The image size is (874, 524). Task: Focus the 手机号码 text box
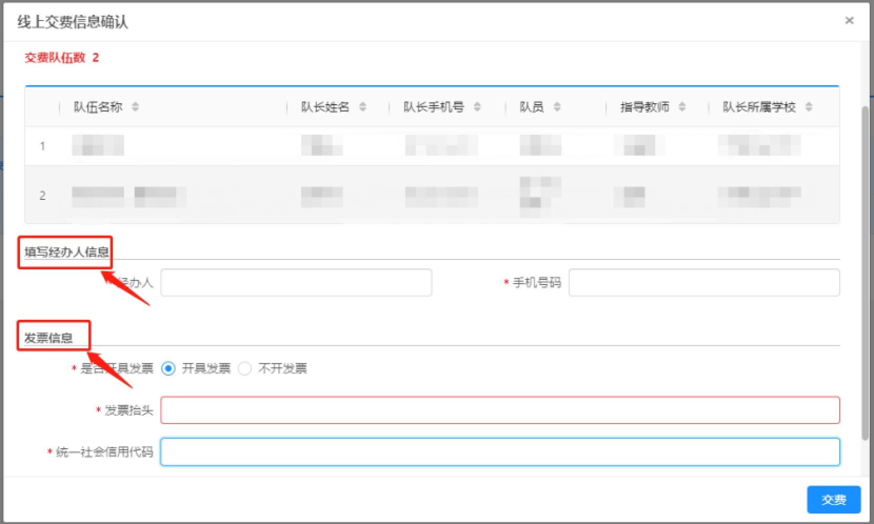703,283
